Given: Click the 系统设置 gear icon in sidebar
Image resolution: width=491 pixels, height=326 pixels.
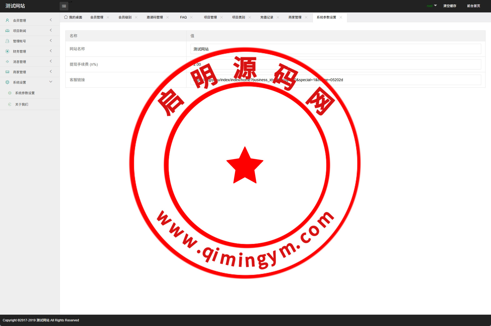Looking at the screenshot, I should click(x=7, y=82).
